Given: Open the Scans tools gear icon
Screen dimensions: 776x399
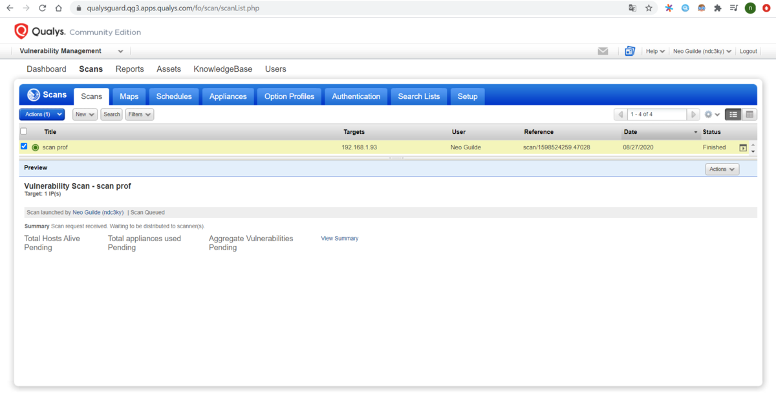Looking at the screenshot, I should coord(709,114).
